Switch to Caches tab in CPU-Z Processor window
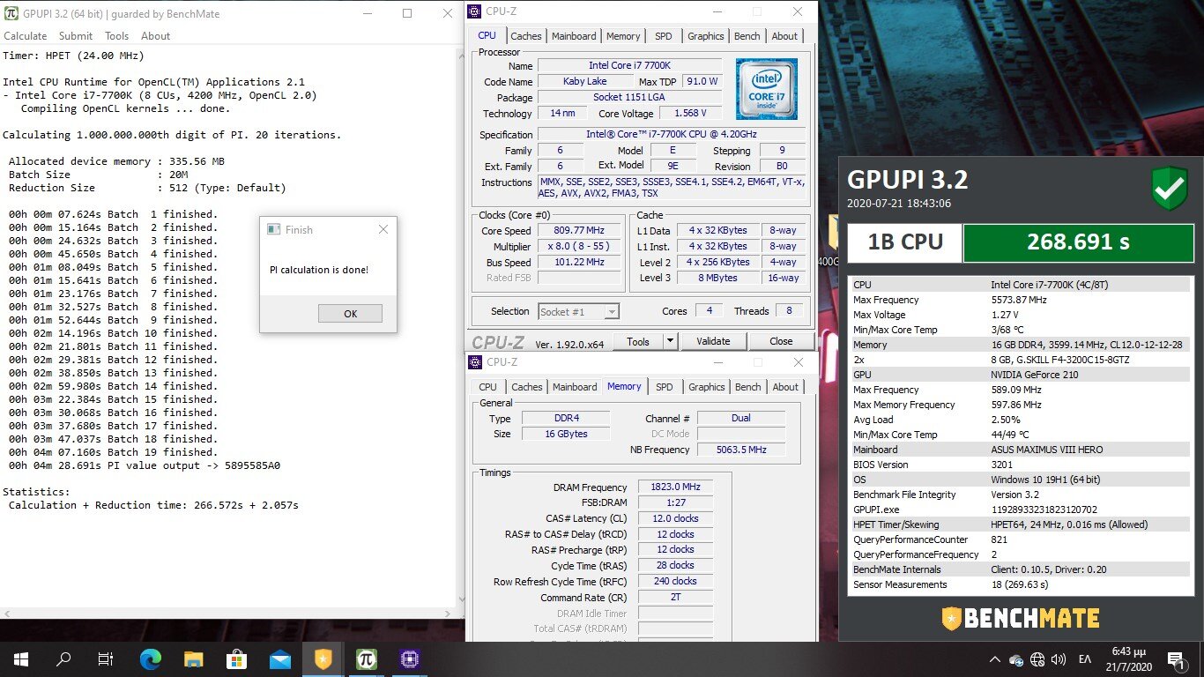 (526, 36)
